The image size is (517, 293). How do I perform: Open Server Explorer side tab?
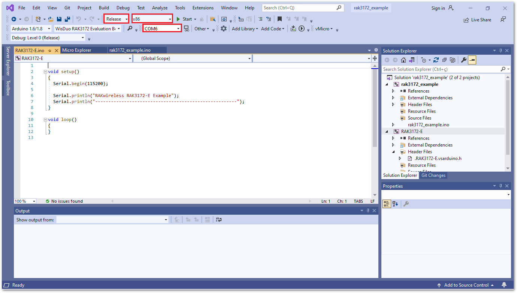[x=8, y=61]
